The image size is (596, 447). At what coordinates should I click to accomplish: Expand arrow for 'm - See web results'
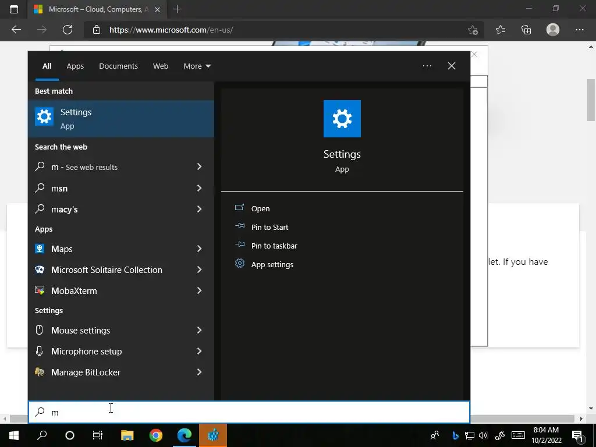pos(199,166)
